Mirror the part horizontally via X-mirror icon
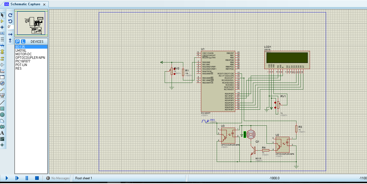367x184 pixels. (x=10, y=34)
